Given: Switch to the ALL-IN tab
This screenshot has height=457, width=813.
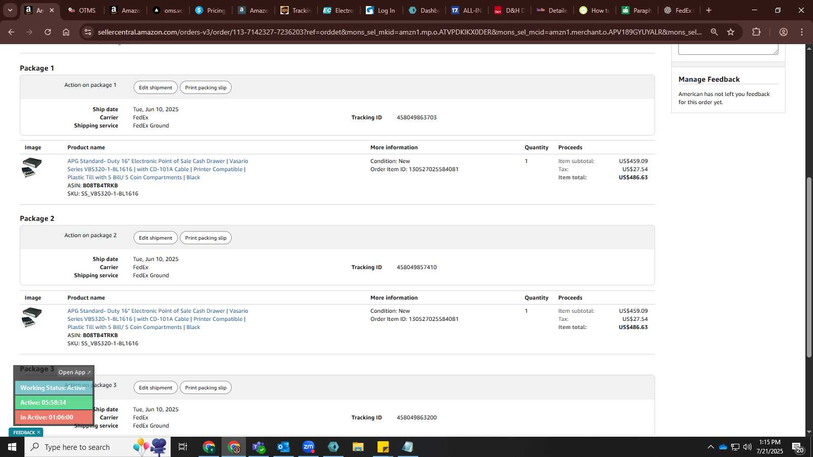Looking at the screenshot, I should (466, 10).
